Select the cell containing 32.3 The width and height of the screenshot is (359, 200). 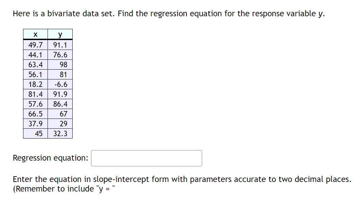pos(60,133)
